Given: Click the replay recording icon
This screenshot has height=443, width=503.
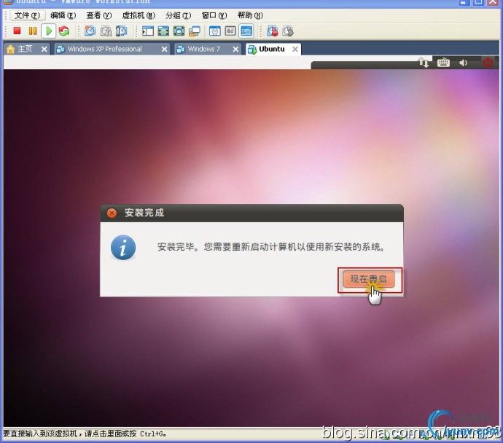Looking at the screenshot, I should (x=288, y=31).
